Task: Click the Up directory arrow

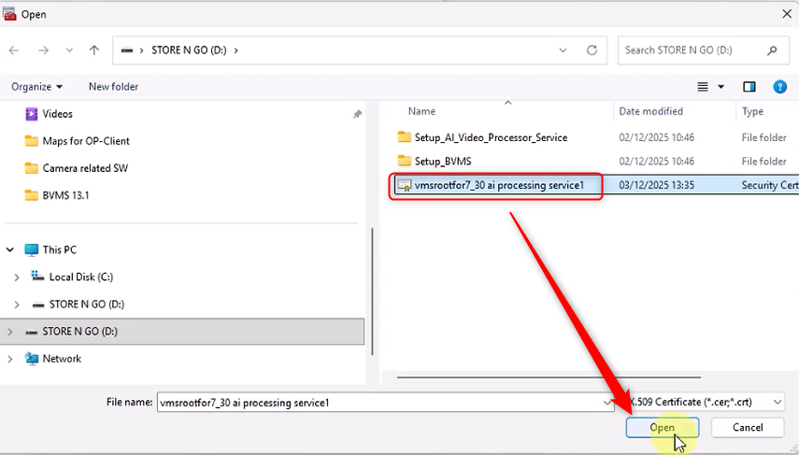Action: pos(93,50)
